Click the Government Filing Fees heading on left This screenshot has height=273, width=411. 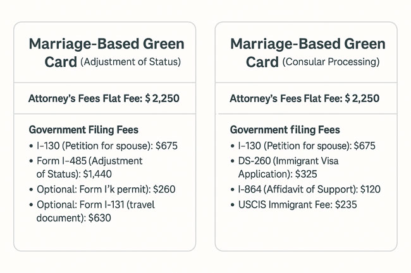pyautogui.click(x=83, y=130)
